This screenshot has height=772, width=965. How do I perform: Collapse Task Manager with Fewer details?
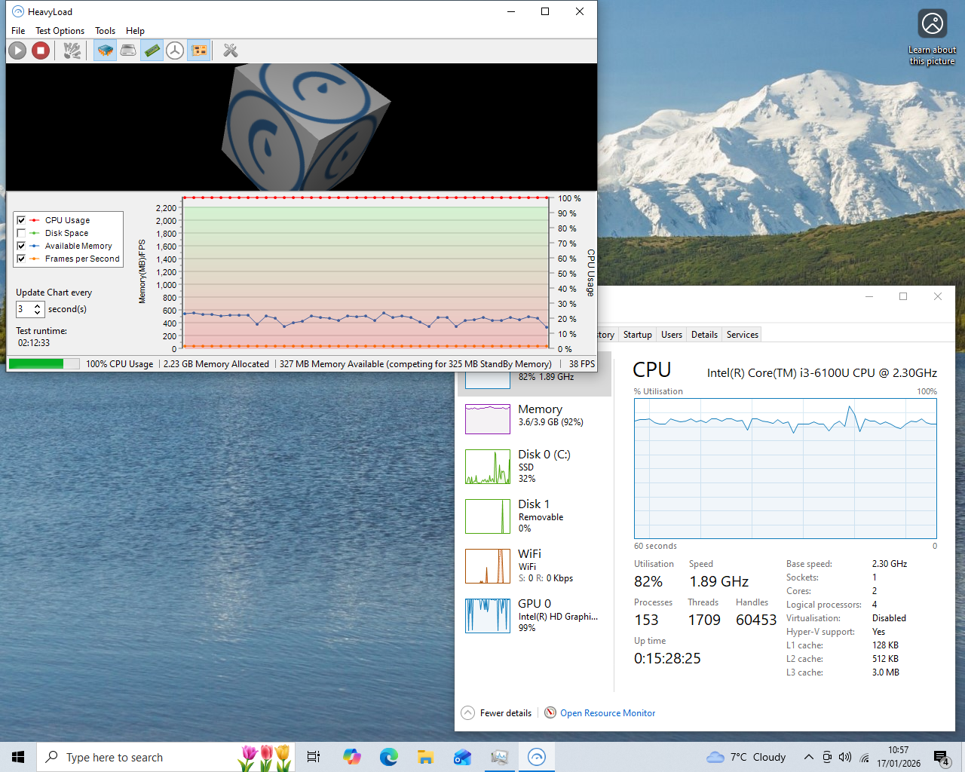[x=496, y=712]
